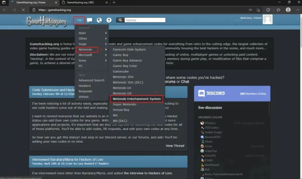Click the browser address bar URL

(55, 10)
